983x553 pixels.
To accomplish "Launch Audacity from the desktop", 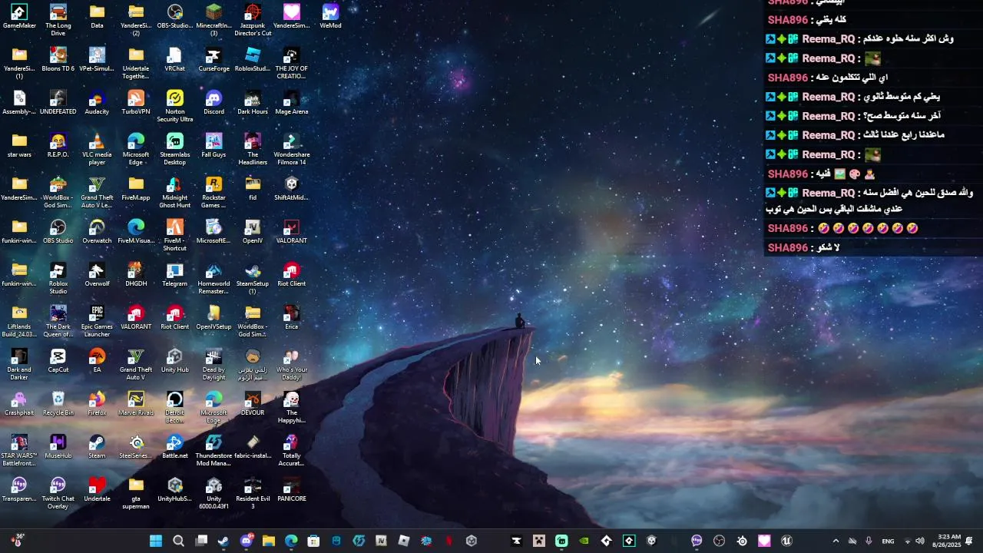I will coord(97,103).
